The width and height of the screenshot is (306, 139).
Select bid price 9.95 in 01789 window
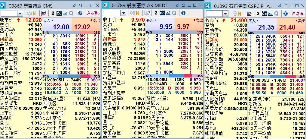(x=166, y=27)
